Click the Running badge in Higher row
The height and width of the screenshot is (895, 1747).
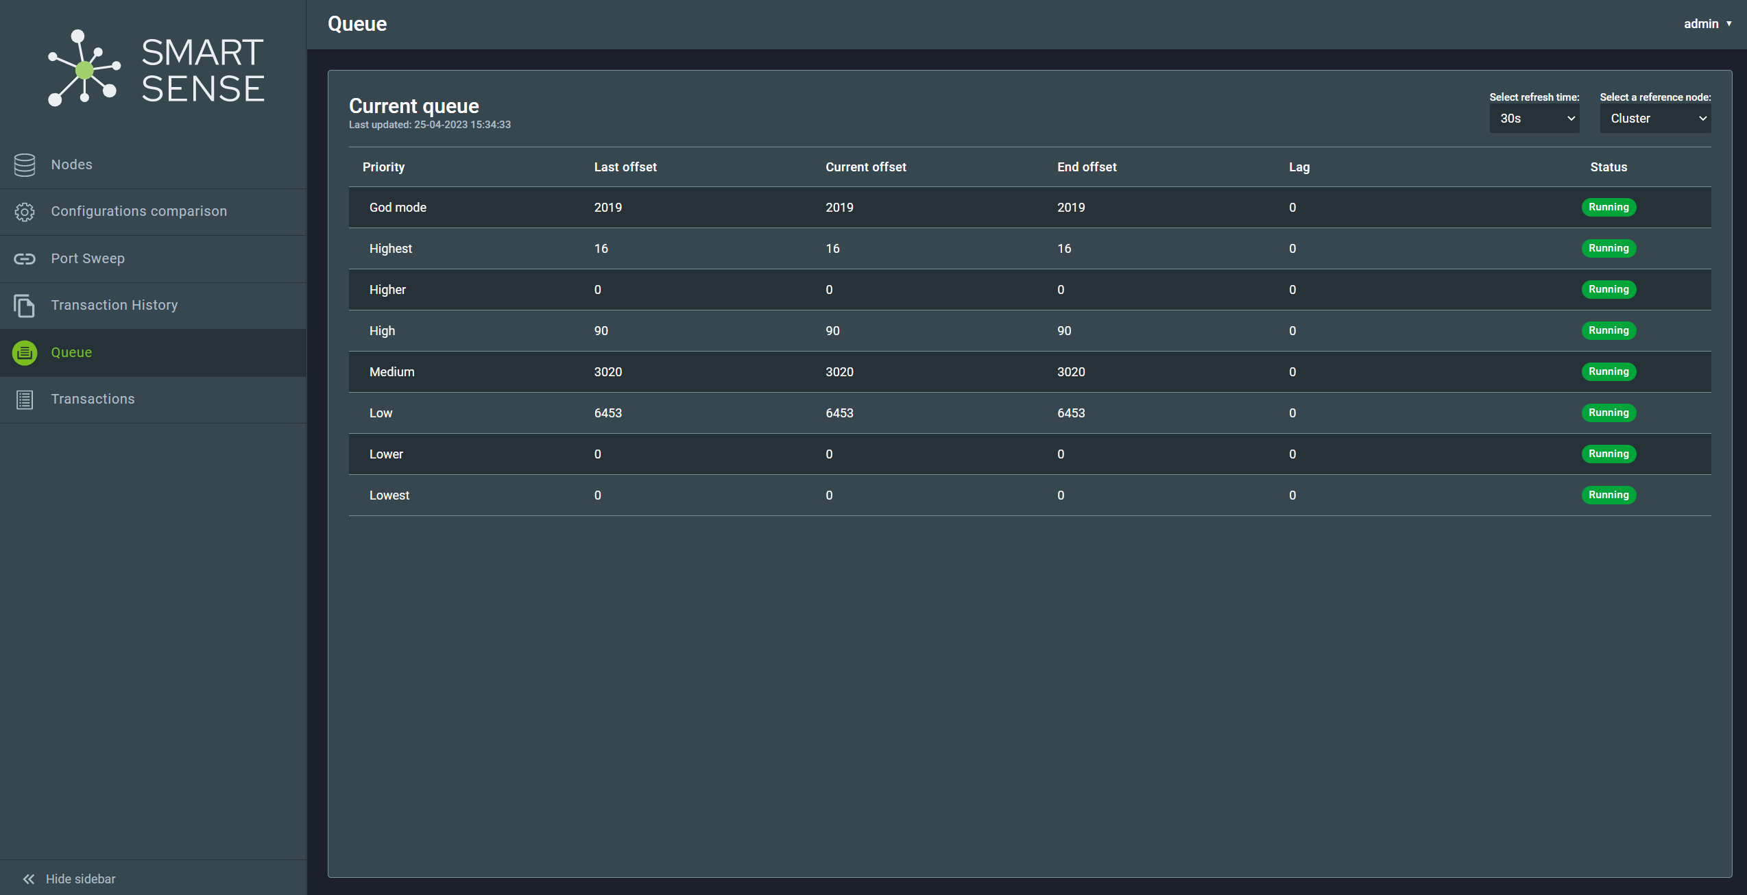coord(1609,290)
